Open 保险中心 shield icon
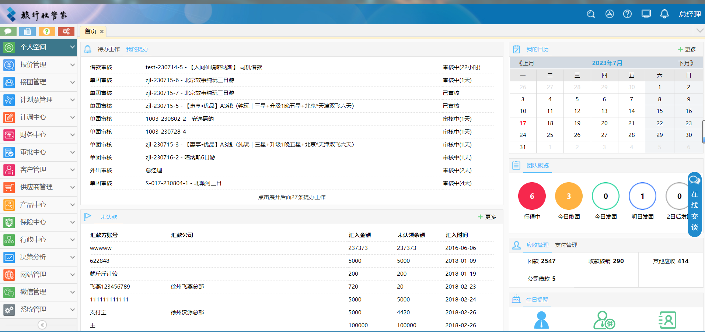This screenshot has width=705, height=332. [9, 222]
